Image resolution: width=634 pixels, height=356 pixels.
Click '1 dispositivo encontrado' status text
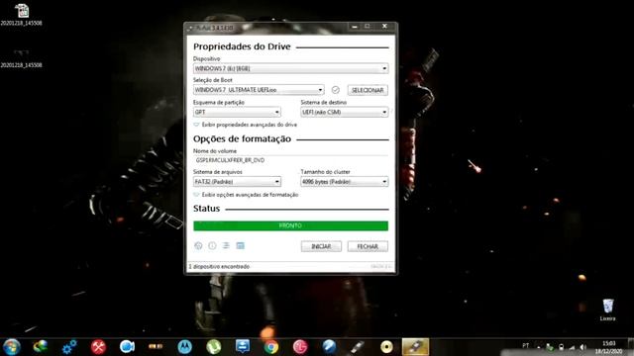click(219, 267)
